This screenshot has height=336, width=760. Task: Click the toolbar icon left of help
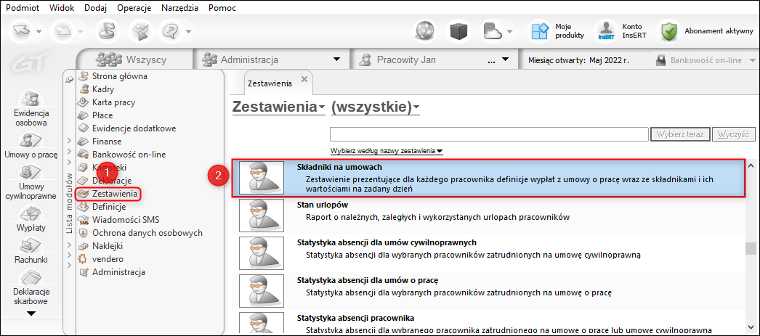pos(141,32)
